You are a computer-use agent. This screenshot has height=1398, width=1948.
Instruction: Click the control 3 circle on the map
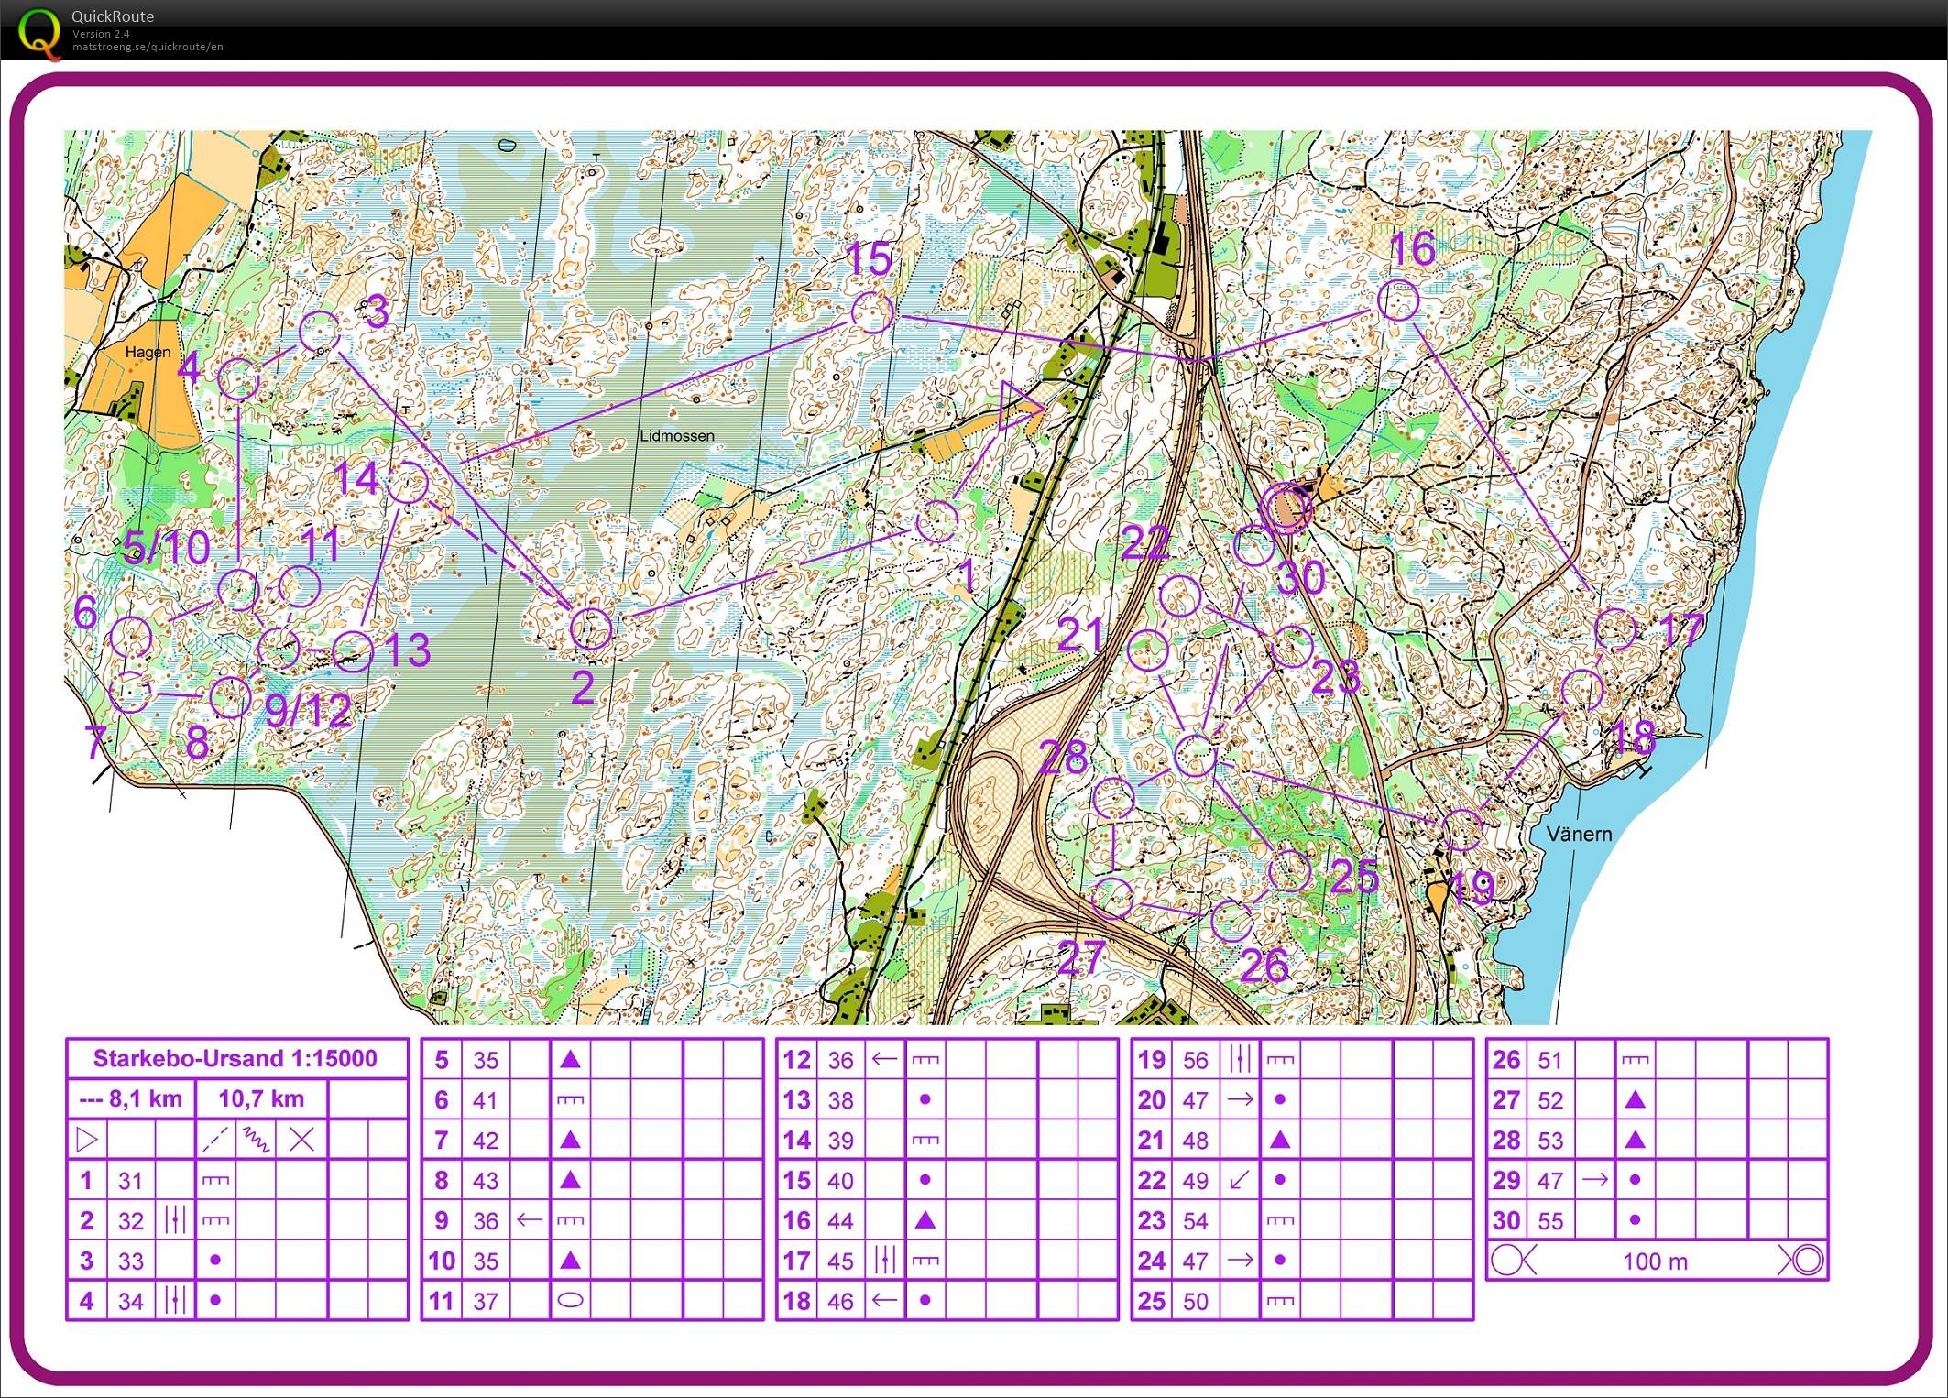[x=321, y=331]
